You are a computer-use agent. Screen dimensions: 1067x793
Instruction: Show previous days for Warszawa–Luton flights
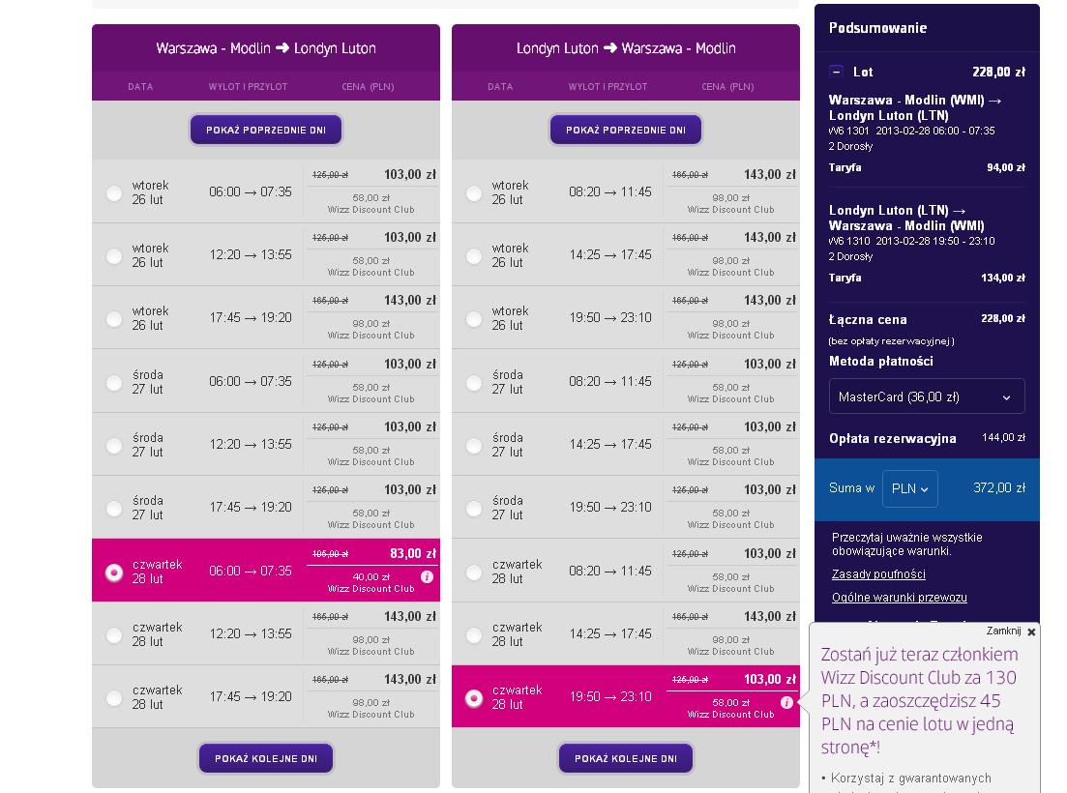[x=266, y=130]
